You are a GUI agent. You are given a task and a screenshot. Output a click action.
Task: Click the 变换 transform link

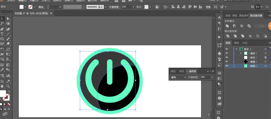[208, 7]
